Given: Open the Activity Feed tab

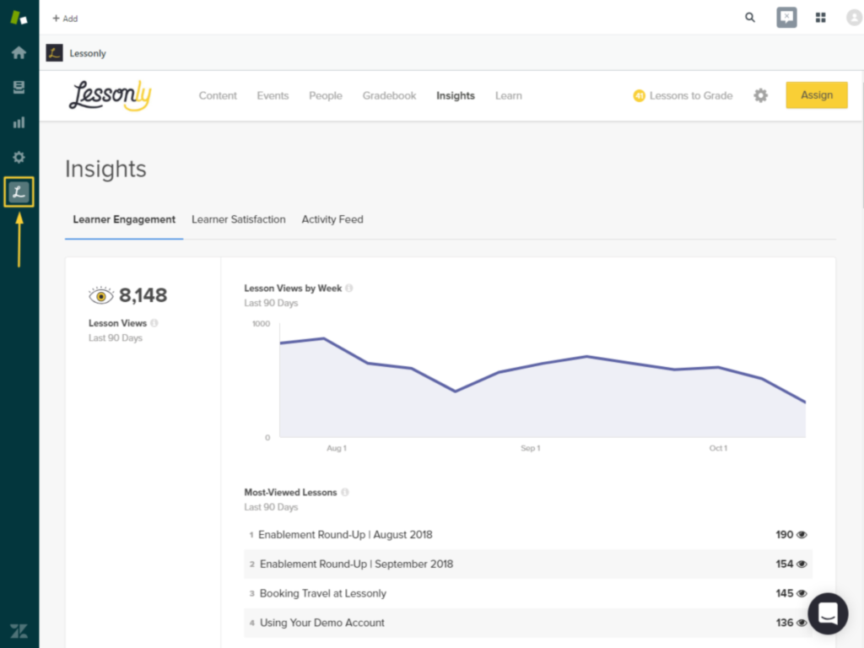Looking at the screenshot, I should click(x=332, y=219).
